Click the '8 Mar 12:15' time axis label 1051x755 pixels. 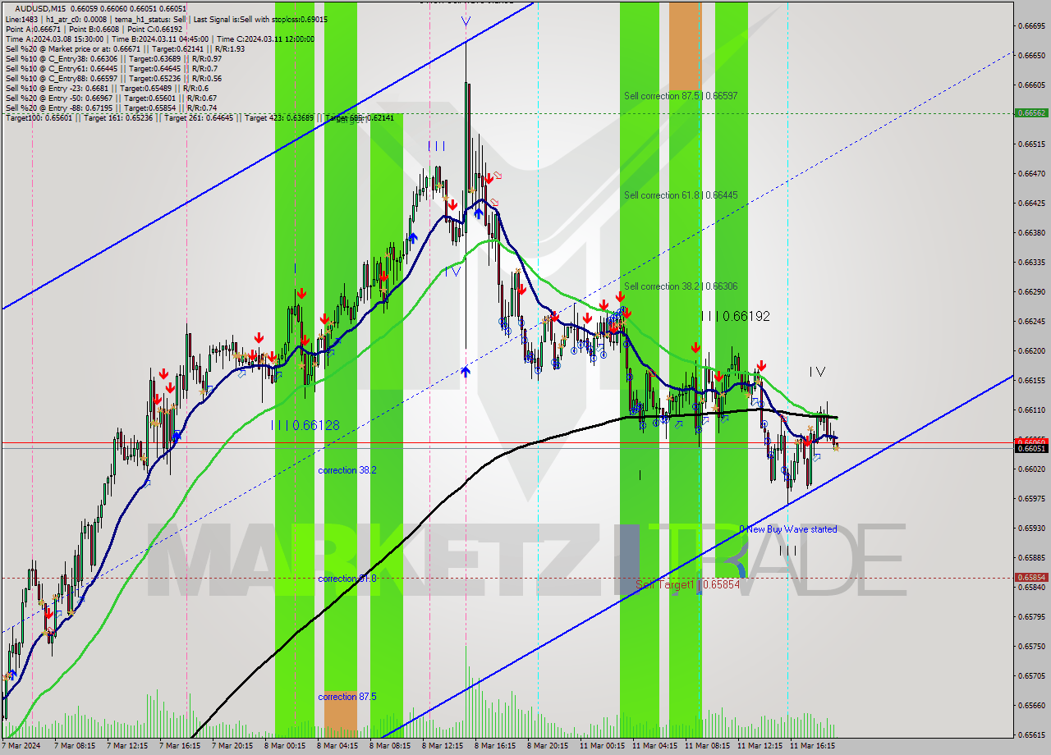[x=443, y=746]
